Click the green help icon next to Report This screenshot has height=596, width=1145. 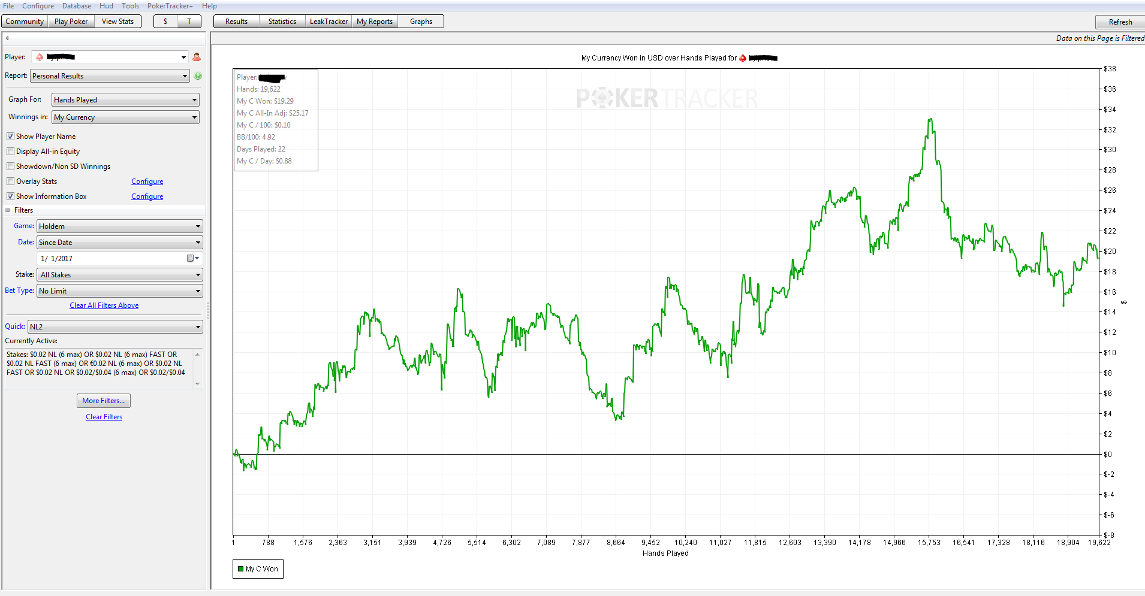click(x=198, y=76)
